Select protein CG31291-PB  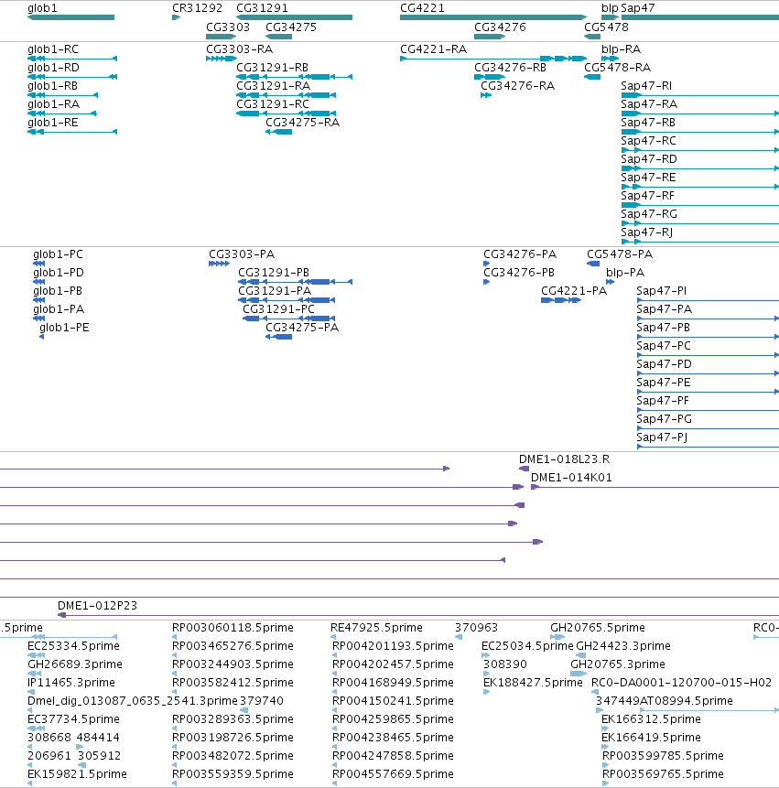click(274, 273)
